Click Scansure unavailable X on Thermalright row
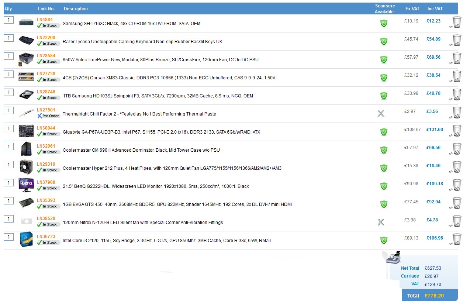 (x=381, y=114)
